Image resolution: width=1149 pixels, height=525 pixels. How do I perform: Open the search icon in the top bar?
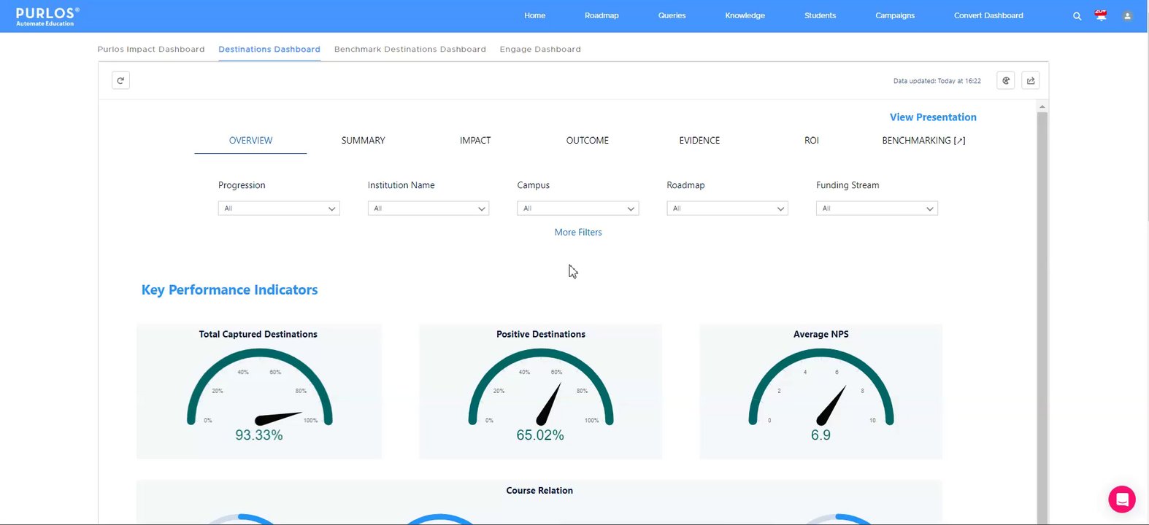[1077, 16]
